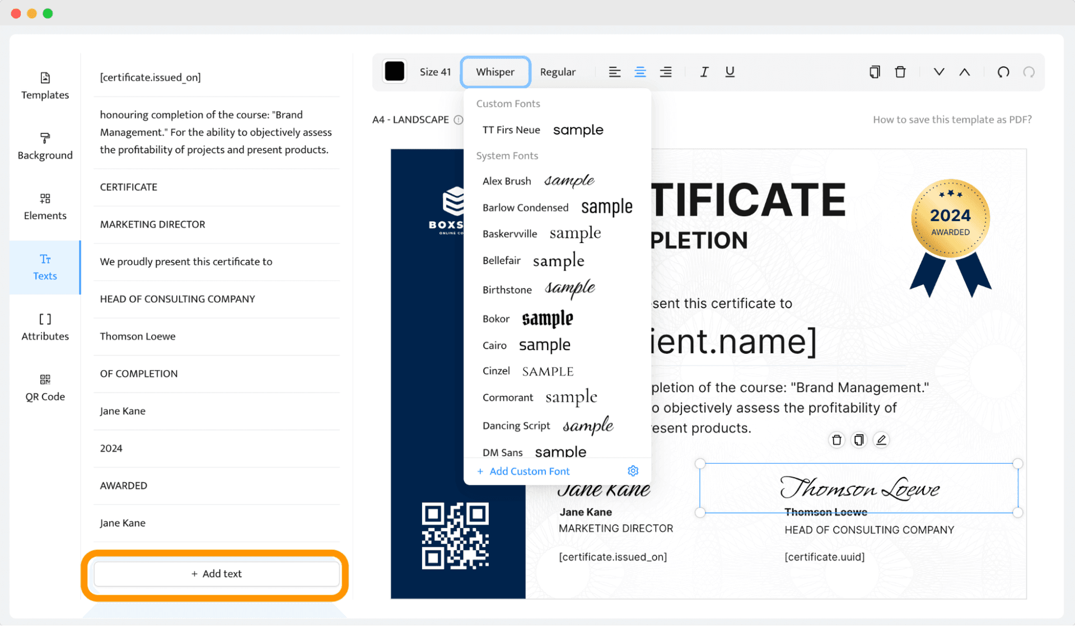
Task: Edit selected signature via pencil icon
Action: point(881,440)
